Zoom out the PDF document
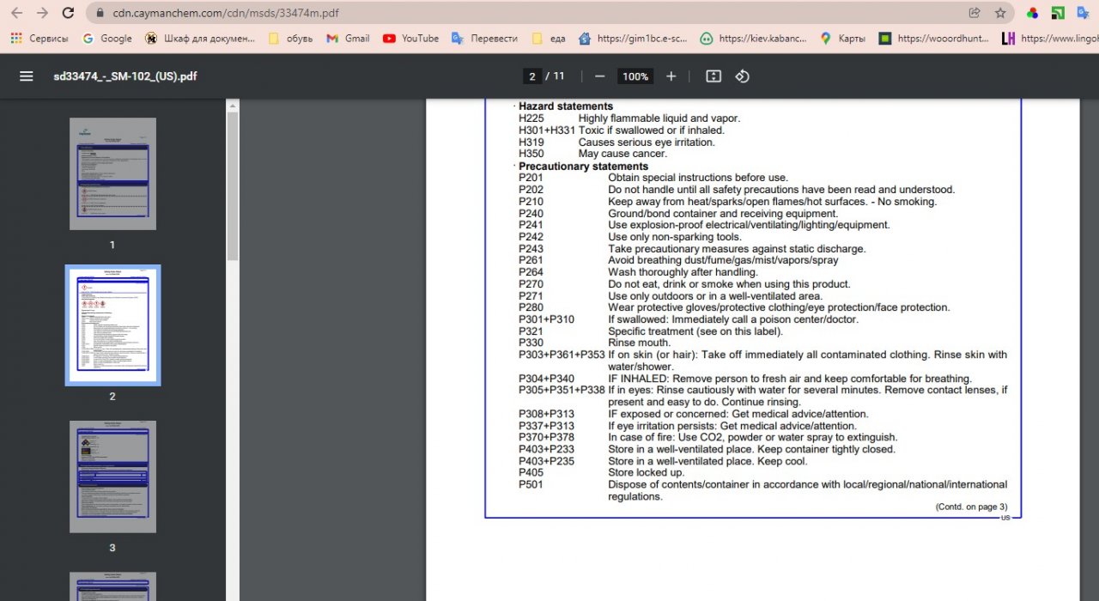Viewport: 1099px width, 601px height. point(599,76)
